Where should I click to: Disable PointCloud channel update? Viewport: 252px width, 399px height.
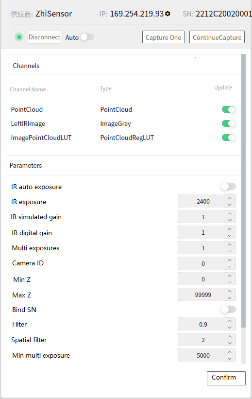pos(228,109)
